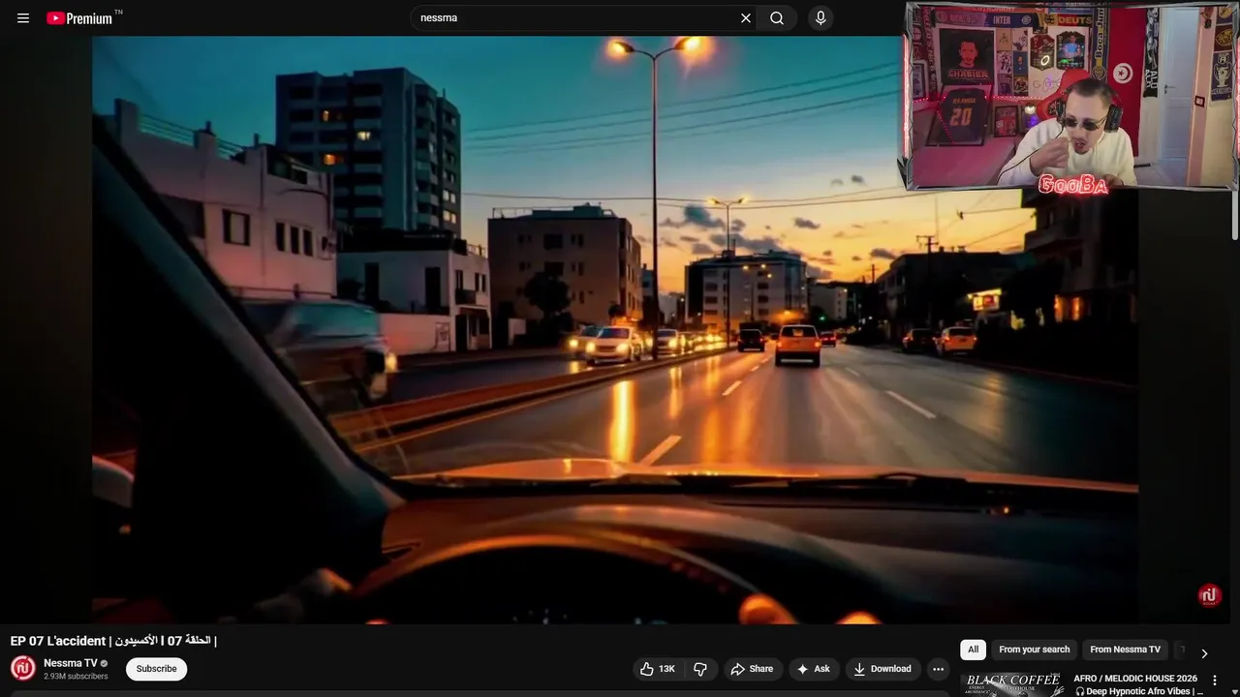
Task: Subscribe to Nessma TV
Action: pos(156,669)
